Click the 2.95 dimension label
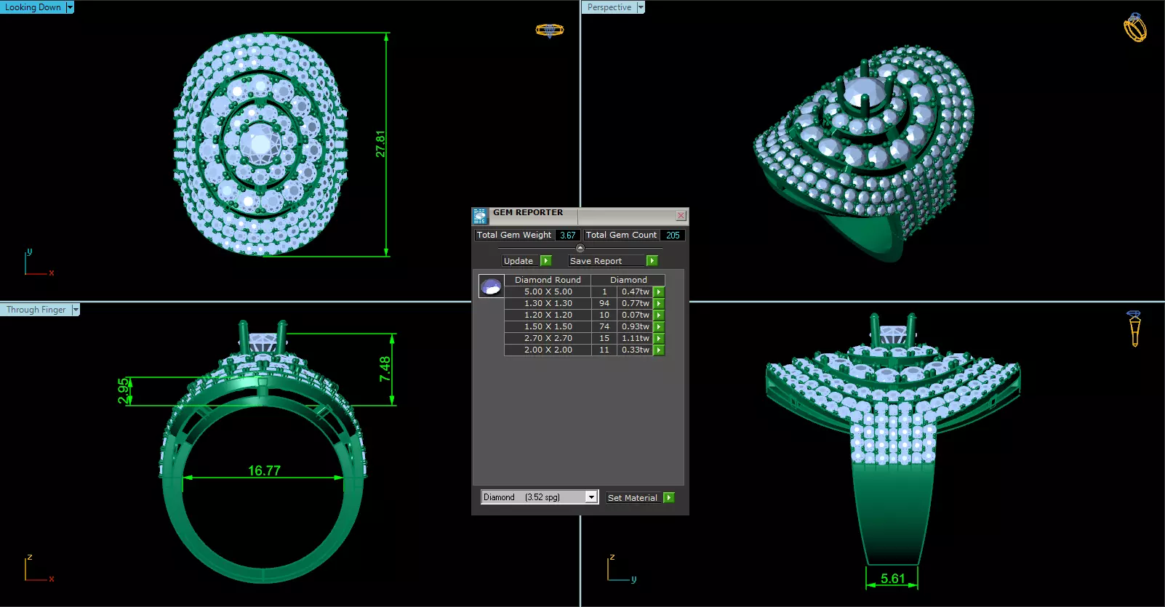This screenshot has width=1165, height=607. [124, 391]
